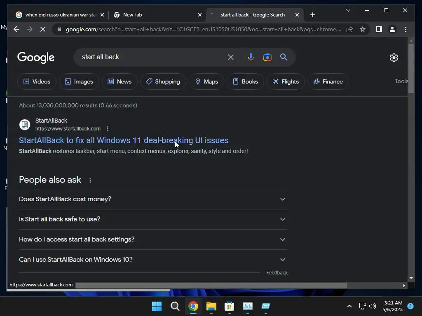This screenshot has height=316, width=422.
Task: Open StartAllBack result options dots
Action: click(x=108, y=129)
